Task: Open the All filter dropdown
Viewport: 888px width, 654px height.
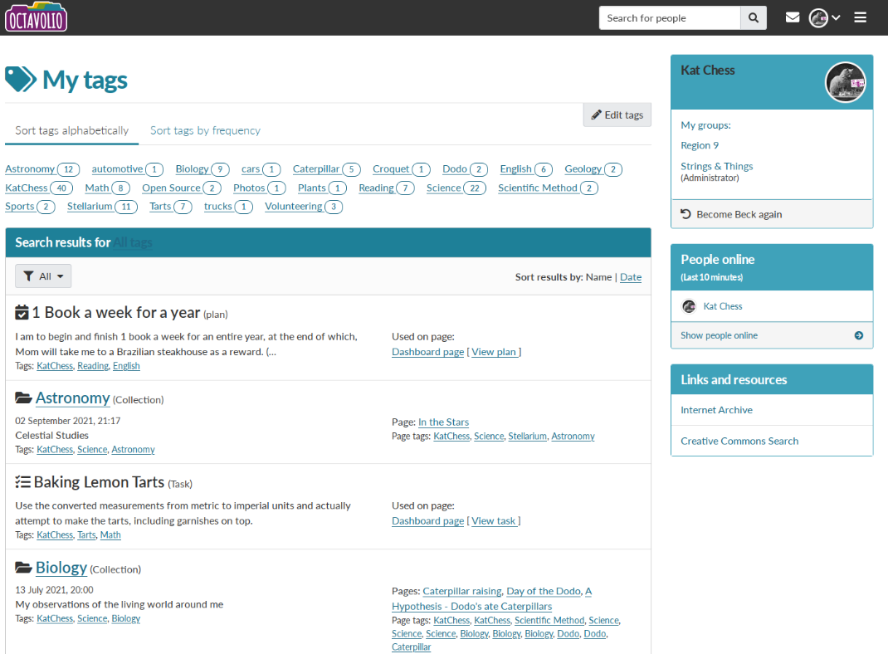Action: pos(43,276)
